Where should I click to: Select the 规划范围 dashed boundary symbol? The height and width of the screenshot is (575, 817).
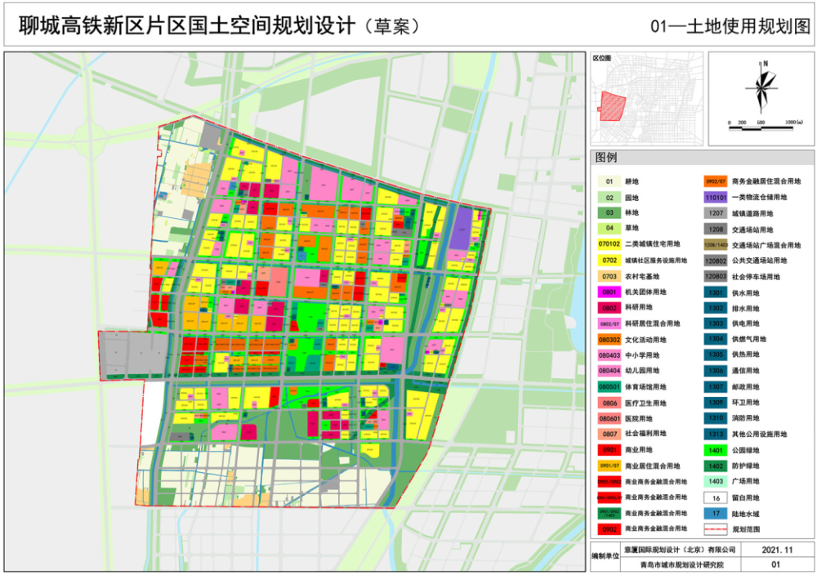[717, 530]
